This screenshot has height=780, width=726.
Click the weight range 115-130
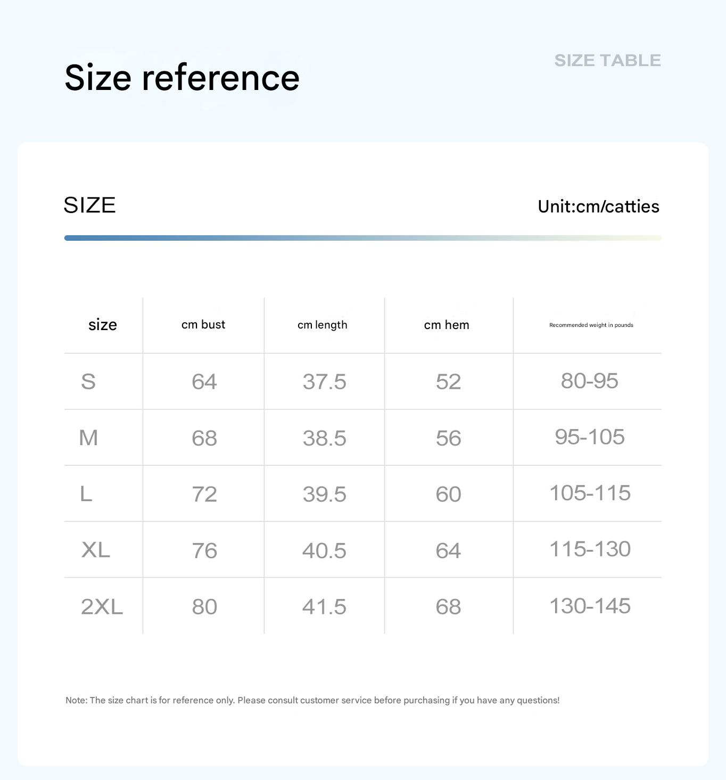point(590,549)
